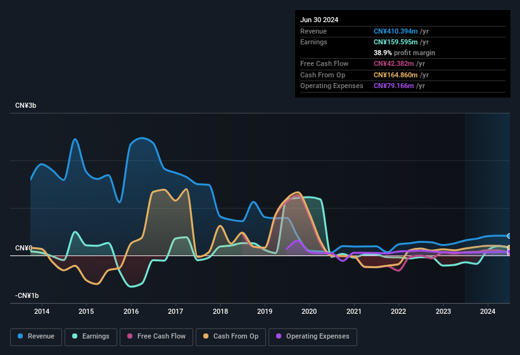Click the Revenue label in tooltip
The image size is (520, 355).
pyautogui.click(x=314, y=31)
